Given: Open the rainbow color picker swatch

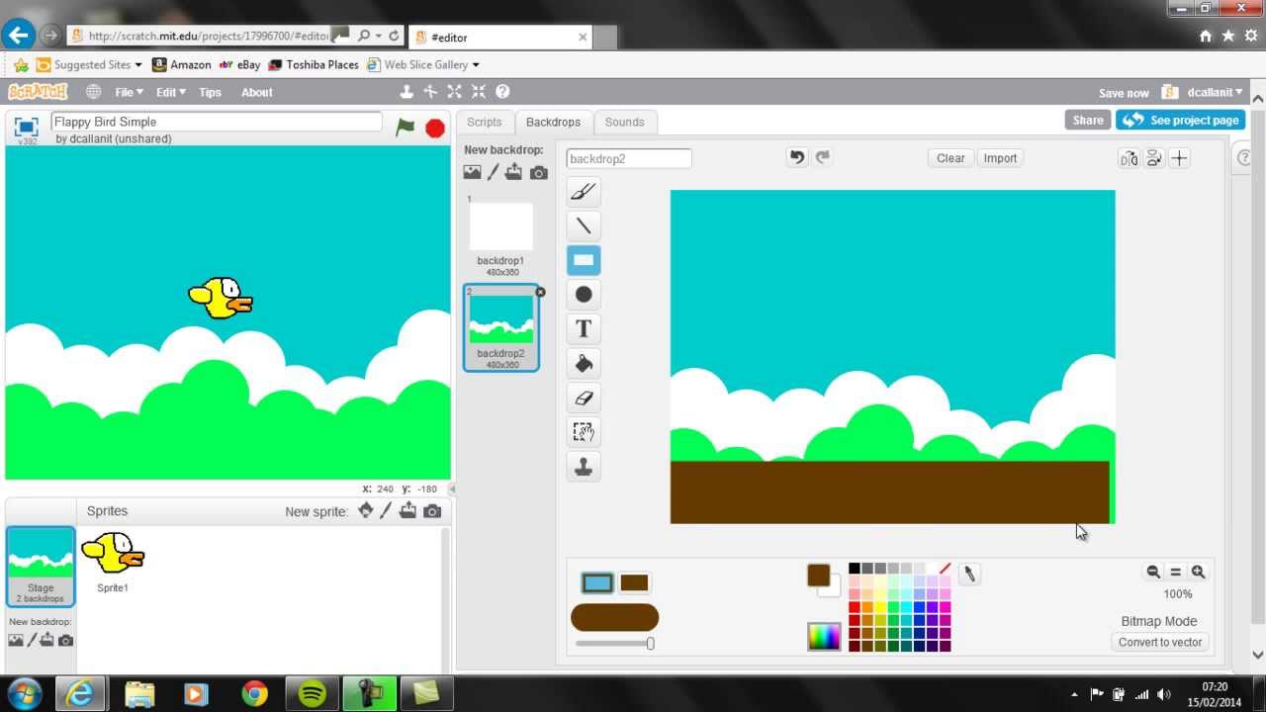Looking at the screenshot, I should 824,636.
